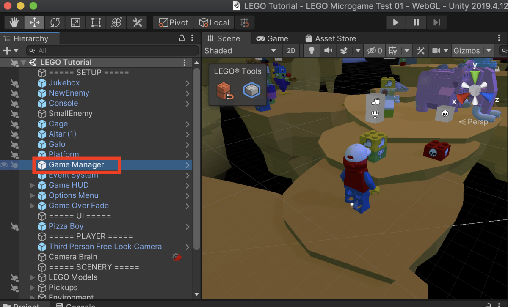The height and width of the screenshot is (307, 508).
Task: Toggle grid snapping icon in toolbar
Action: click(x=244, y=22)
